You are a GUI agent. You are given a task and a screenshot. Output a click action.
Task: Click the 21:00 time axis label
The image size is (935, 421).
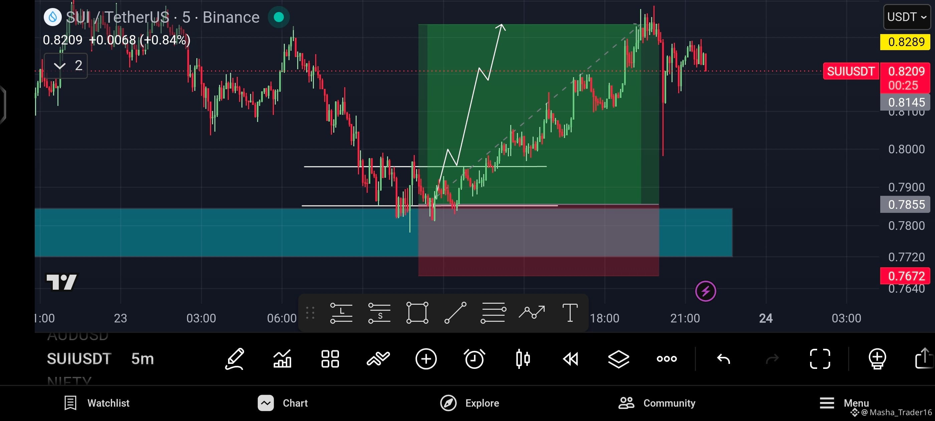click(685, 318)
